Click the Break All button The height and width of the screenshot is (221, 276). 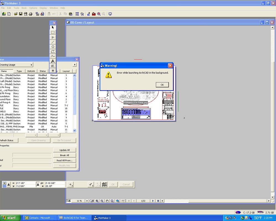coord(64,155)
